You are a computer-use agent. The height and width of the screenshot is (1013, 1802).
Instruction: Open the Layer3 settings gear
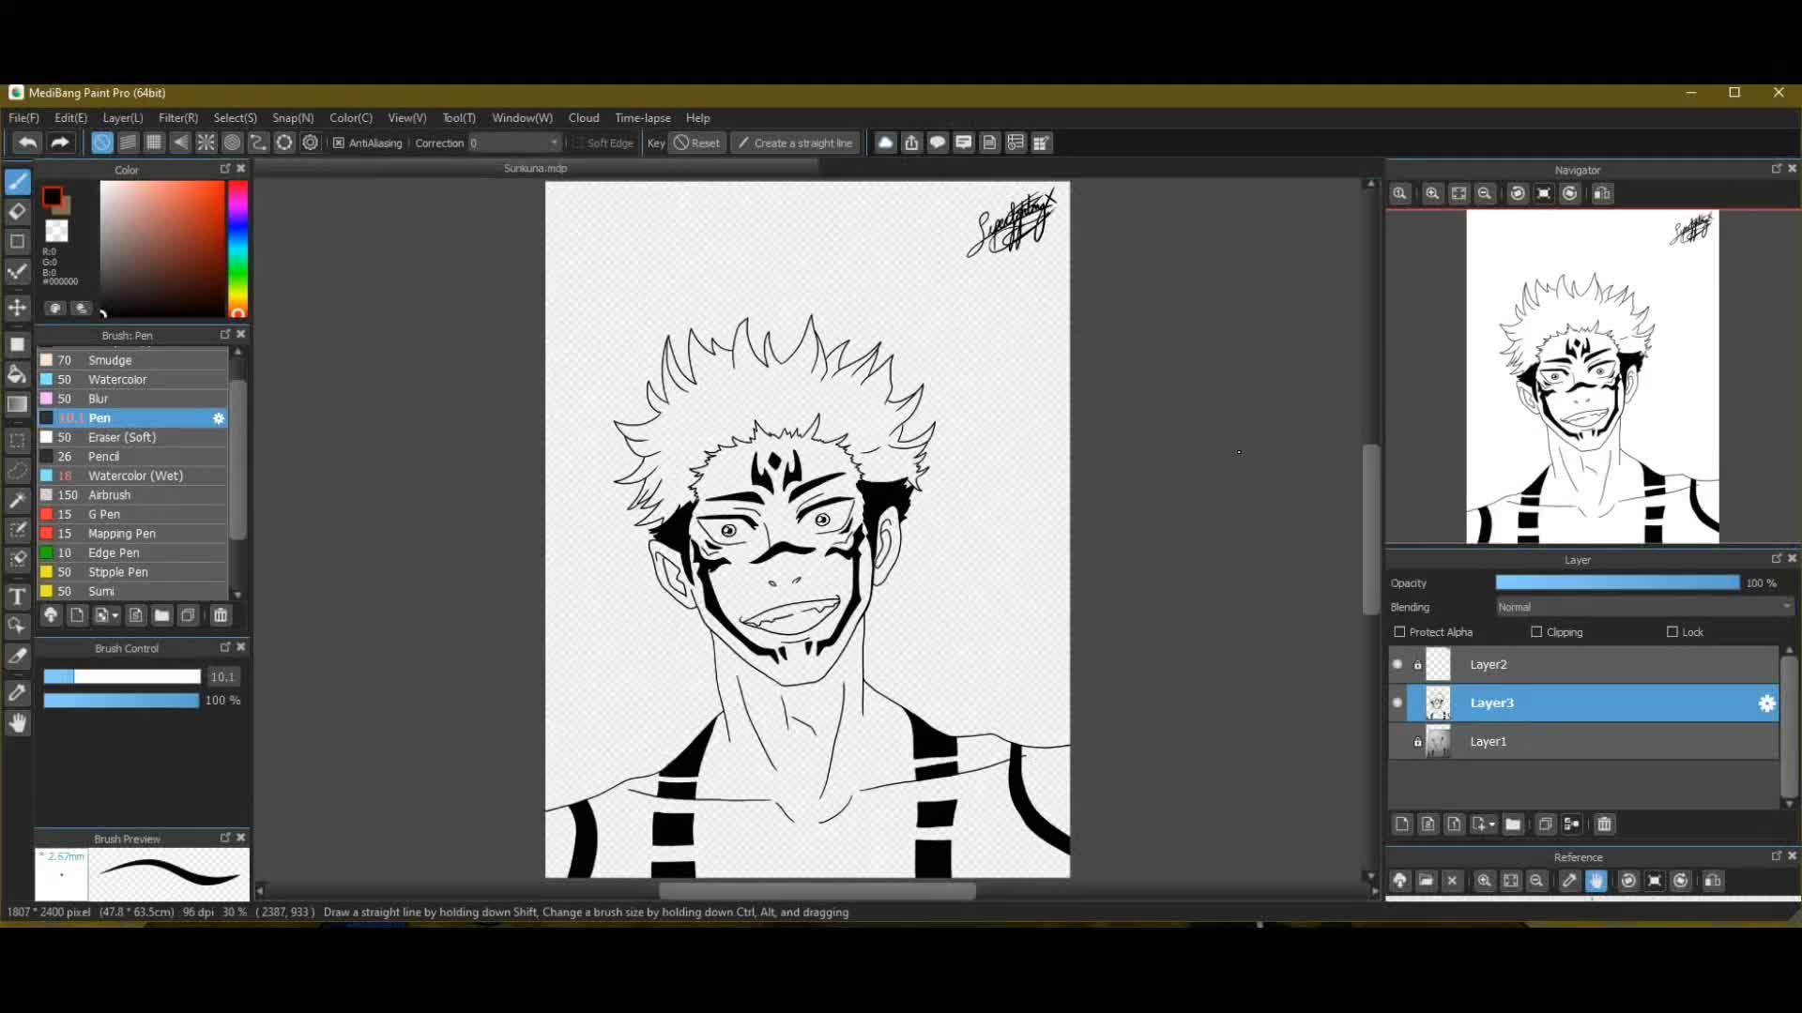click(x=1767, y=703)
